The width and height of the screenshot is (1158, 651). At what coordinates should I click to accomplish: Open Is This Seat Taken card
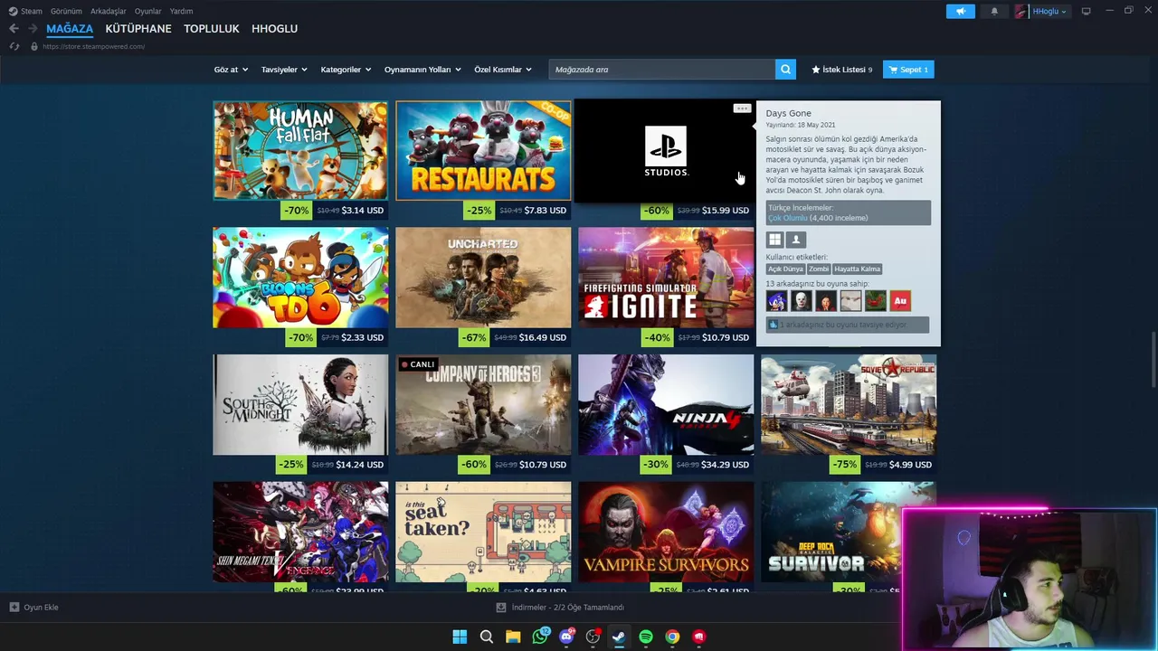[483, 532]
